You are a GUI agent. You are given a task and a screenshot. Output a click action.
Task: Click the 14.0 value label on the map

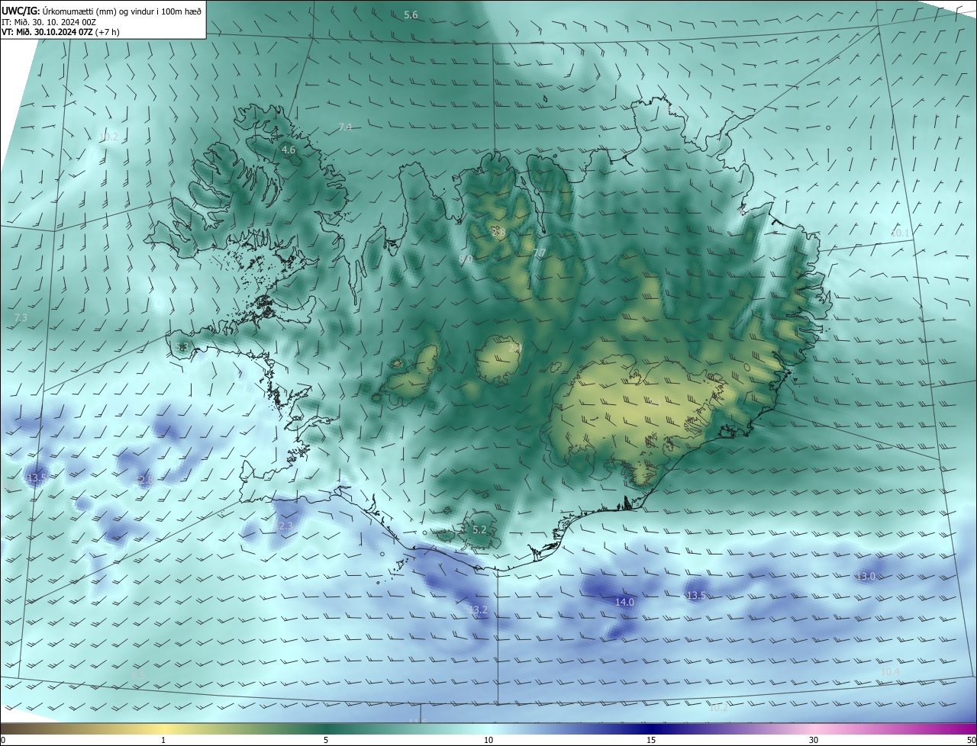[x=624, y=602]
